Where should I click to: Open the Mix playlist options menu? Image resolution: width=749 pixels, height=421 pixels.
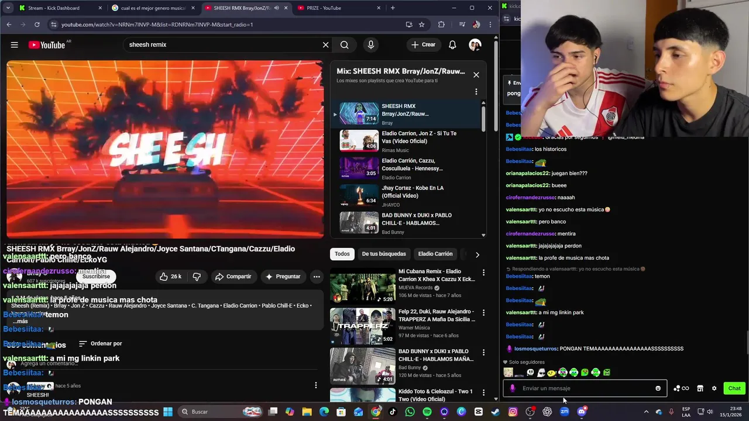(476, 92)
